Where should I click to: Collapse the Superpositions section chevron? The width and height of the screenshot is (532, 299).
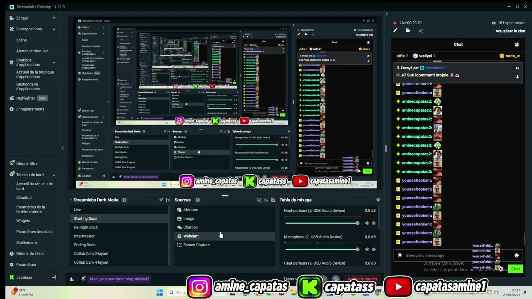click(54, 29)
